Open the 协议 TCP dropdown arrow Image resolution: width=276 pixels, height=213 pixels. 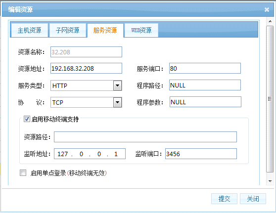(117, 102)
